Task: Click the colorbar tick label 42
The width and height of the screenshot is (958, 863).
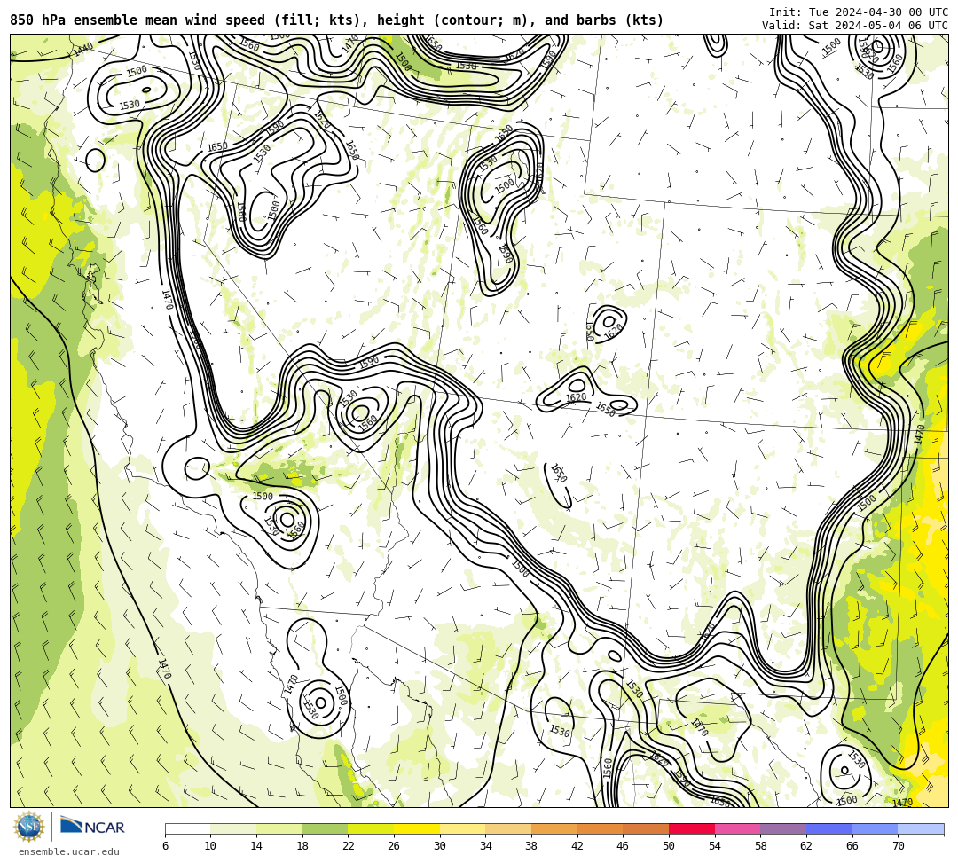Action: (x=577, y=846)
